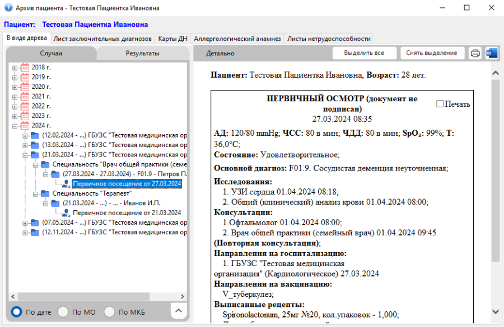Select "Первичное посещение от 21.03.2024" in the tree
The height and width of the screenshot is (327, 504).
click(x=127, y=213)
